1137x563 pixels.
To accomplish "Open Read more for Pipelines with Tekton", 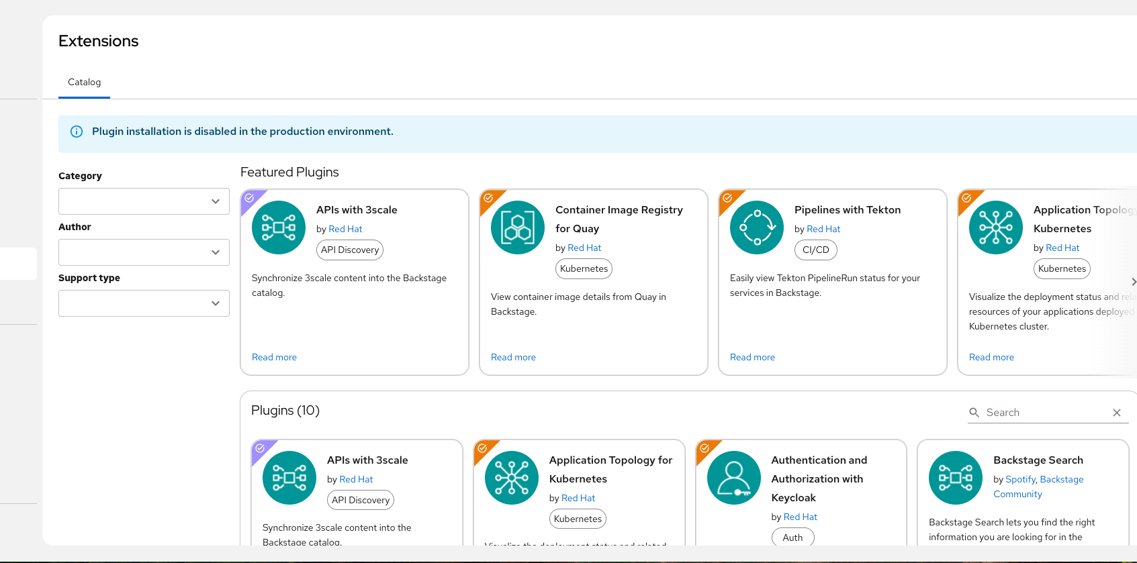I will click(752, 358).
